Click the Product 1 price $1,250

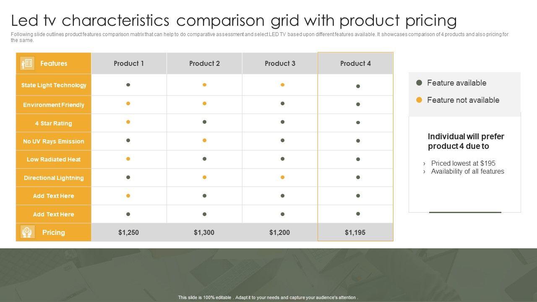(x=128, y=232)
